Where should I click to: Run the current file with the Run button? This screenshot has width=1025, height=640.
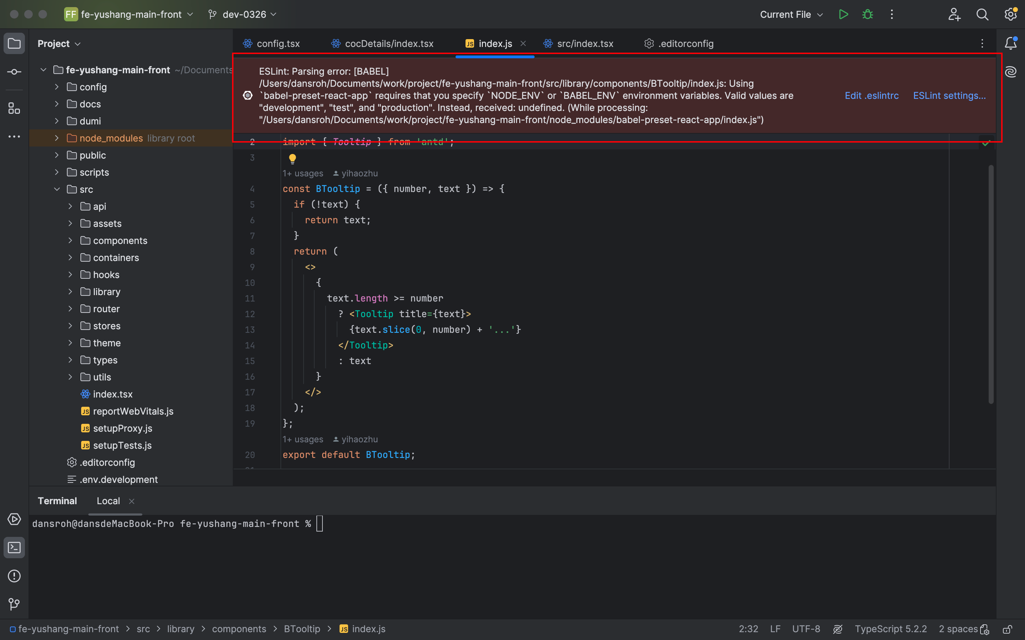[x=843, y=14]
